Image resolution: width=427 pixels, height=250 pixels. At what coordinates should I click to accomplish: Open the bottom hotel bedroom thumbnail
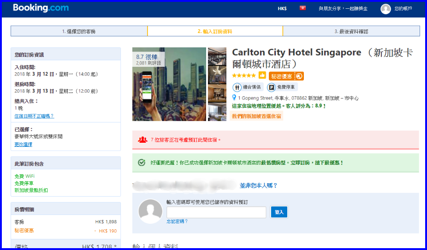point(217,112)
